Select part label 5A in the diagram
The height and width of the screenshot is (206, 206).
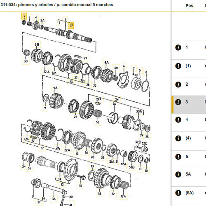(x=42, y=21)
